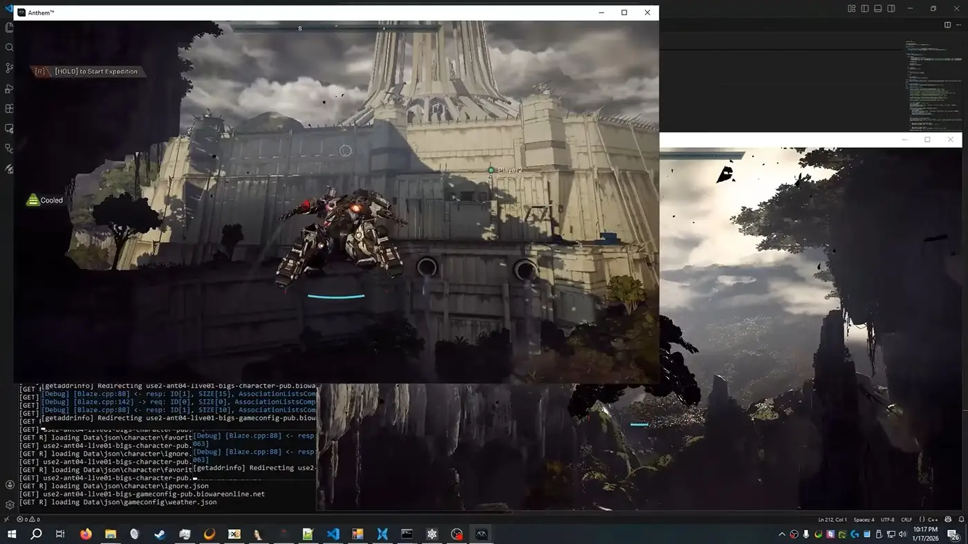Click microphone icon in system tray
Viewport: 968px width, 544px height.
coord(806,534)
